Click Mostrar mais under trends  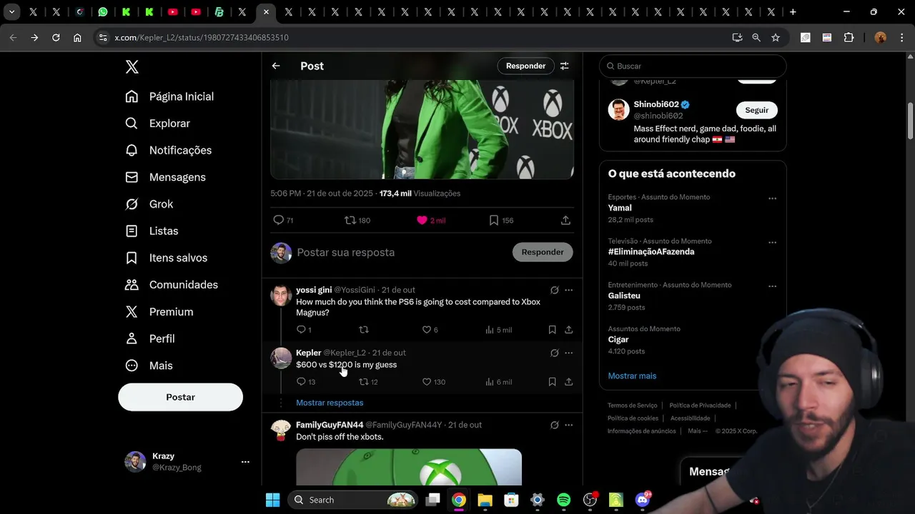click(632, 376)
